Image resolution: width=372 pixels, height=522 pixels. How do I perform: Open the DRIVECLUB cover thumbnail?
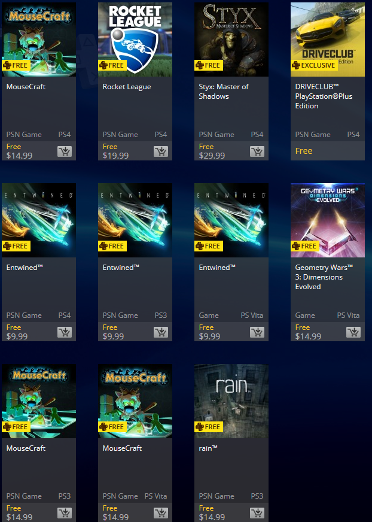coord(328,40)
